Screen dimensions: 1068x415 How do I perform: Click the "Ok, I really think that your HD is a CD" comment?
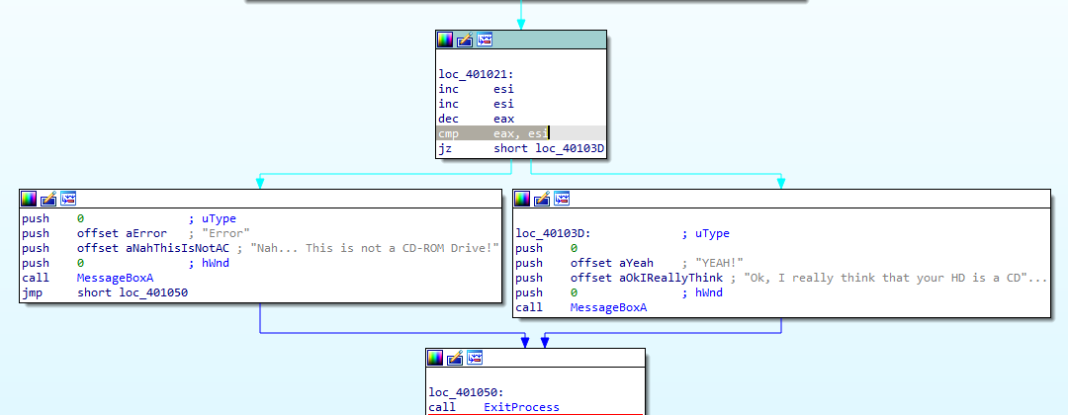coord(895,278)
